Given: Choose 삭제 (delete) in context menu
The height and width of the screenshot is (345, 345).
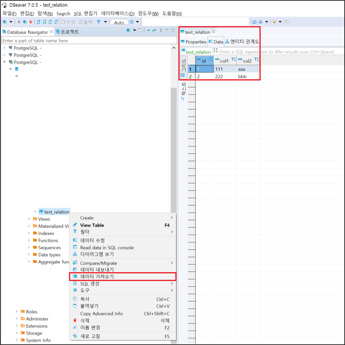Looking at the screenshot, I should coord(123,321).
